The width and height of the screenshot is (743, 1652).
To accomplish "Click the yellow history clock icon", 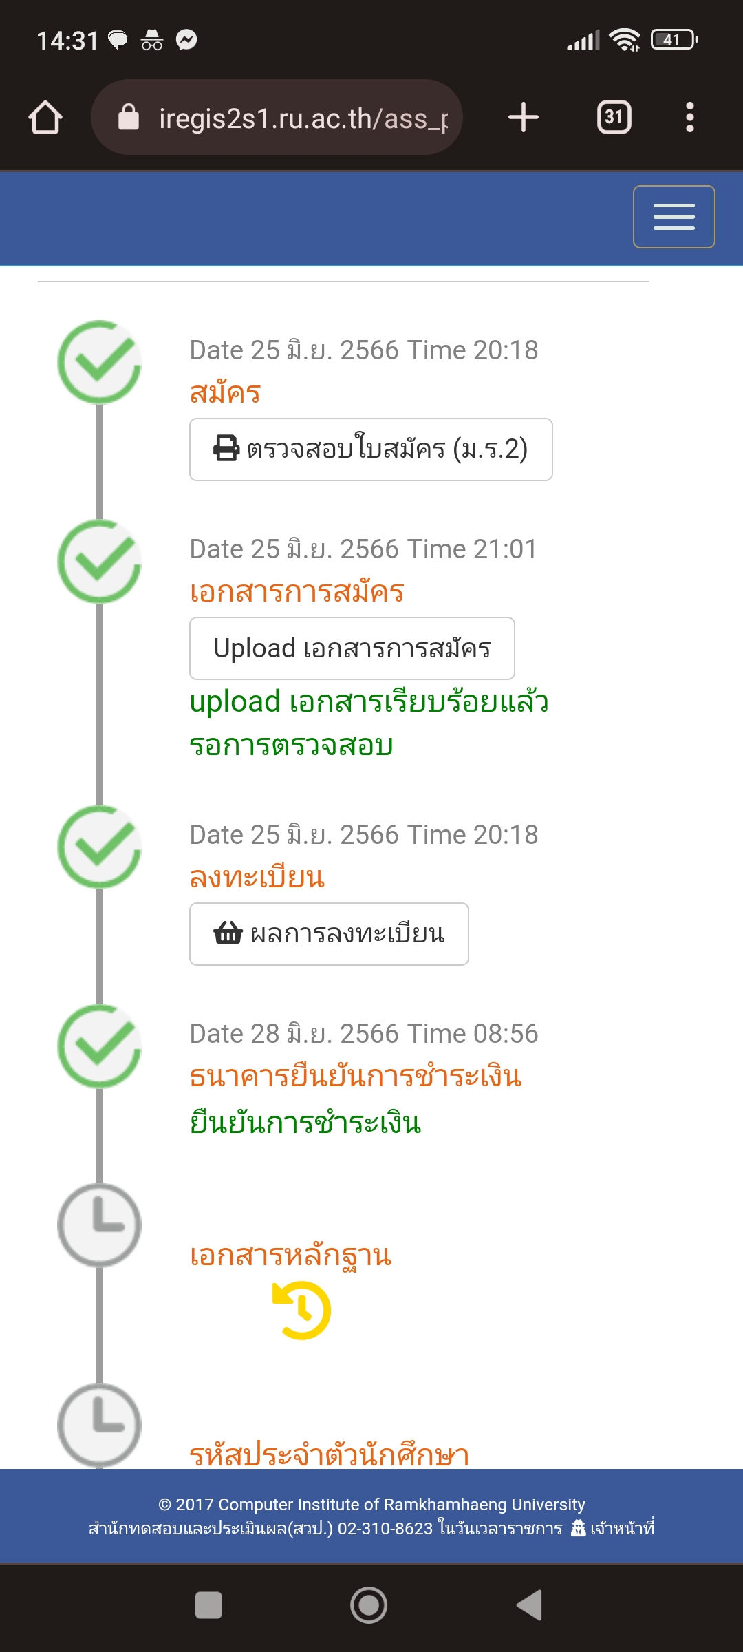I will (x=302, y=1310).
